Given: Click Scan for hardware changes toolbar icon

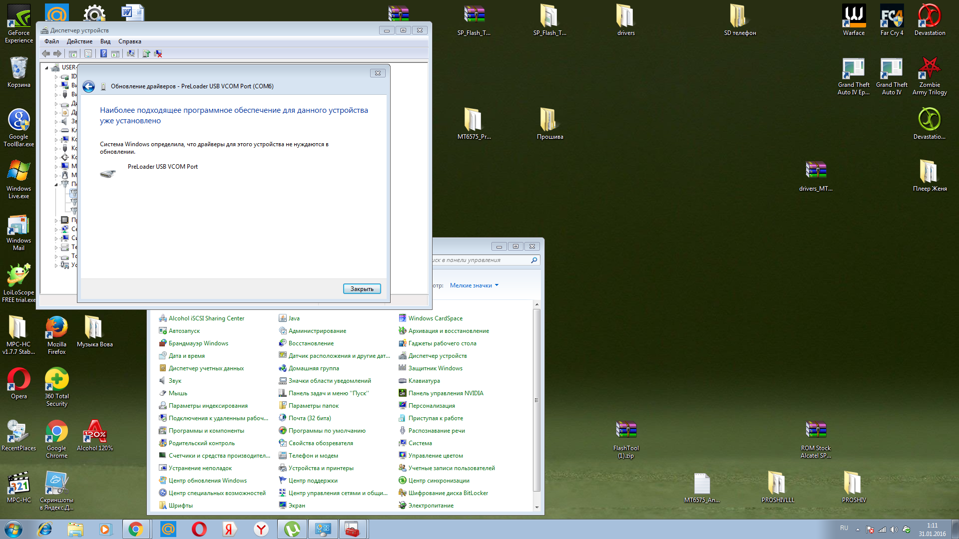Looking at the screenshot, I should tap(131, 53).
